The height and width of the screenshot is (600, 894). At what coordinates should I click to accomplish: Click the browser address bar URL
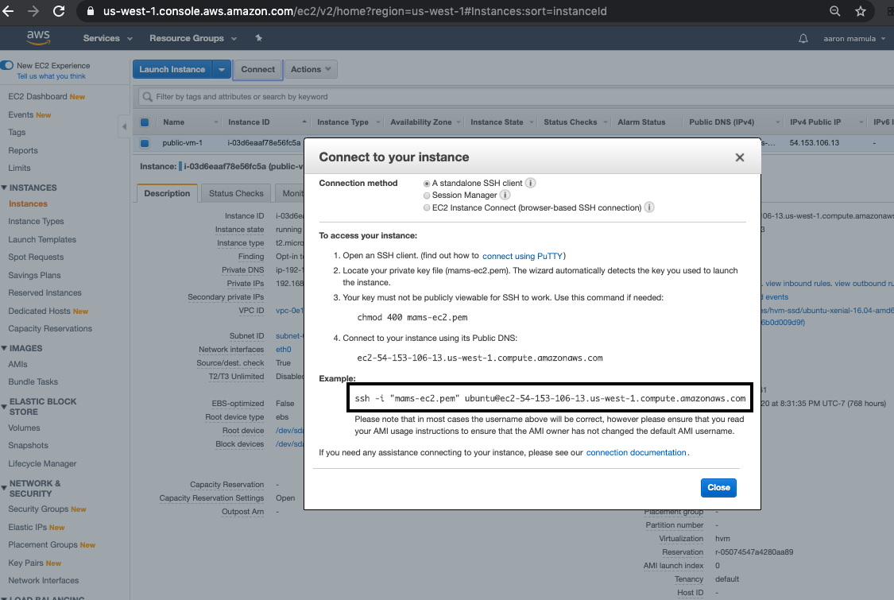(354, 11)
